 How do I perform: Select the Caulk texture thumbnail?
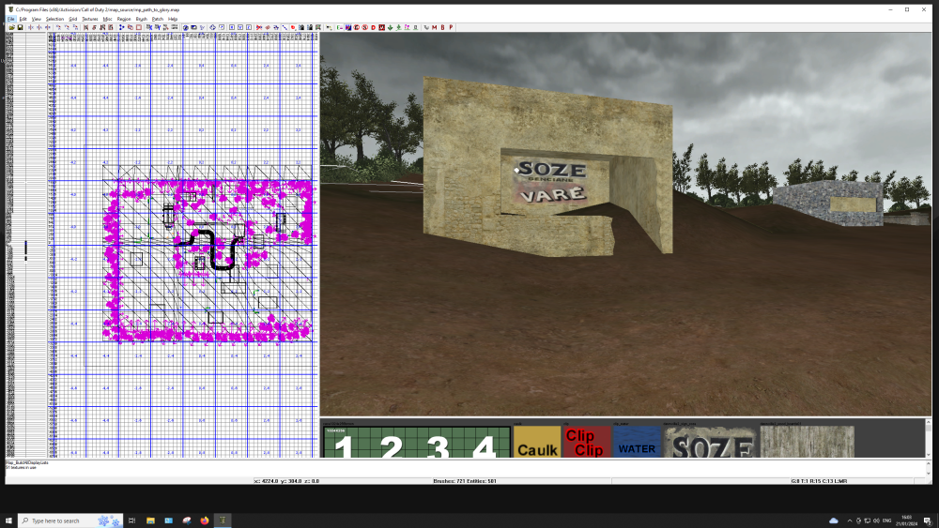[x=537, y=443]
